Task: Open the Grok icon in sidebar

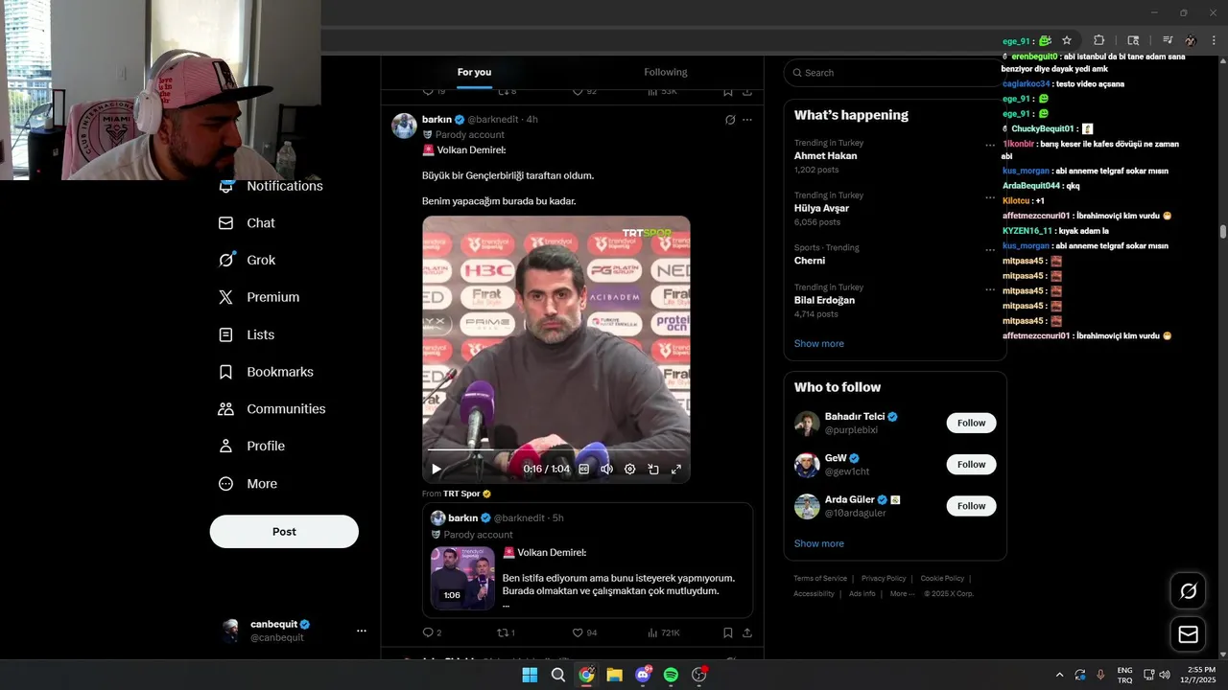Action: tap(226, 260)
